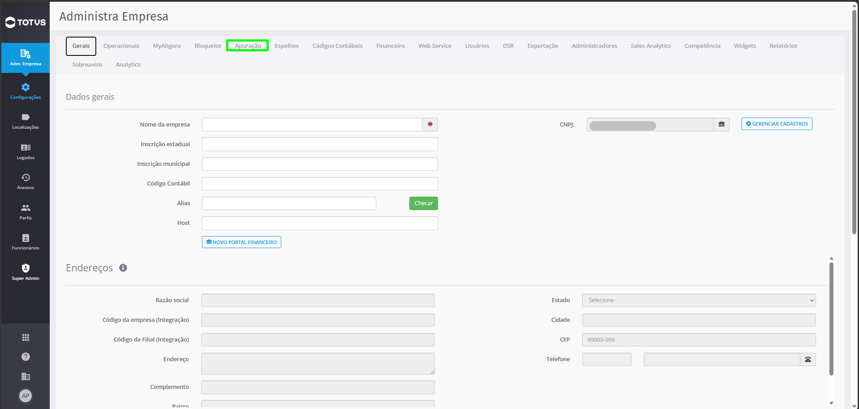The image size is (859, 409).
Task: Open the Relatórios tab
Action: click(783, 46)
